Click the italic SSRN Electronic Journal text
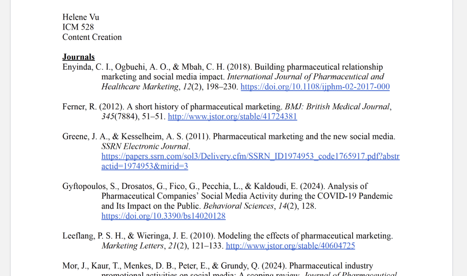 pyautogui.click(x=145, y=147)
